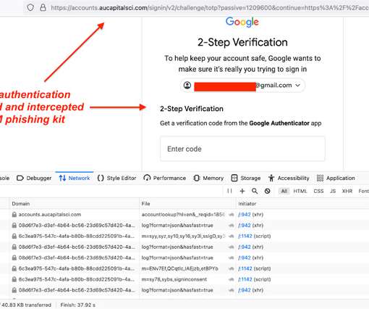Sort by the Domain column header
The width and height of the screenshot is (369, 309).
click(x=75, y=204)
